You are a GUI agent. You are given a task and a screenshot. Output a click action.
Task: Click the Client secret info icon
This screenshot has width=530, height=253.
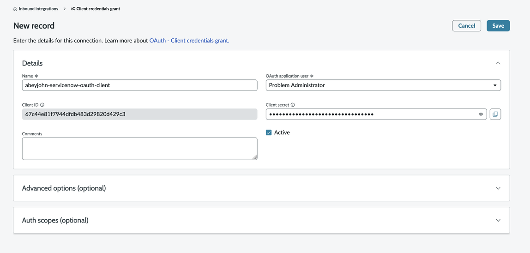coord(293,105)
